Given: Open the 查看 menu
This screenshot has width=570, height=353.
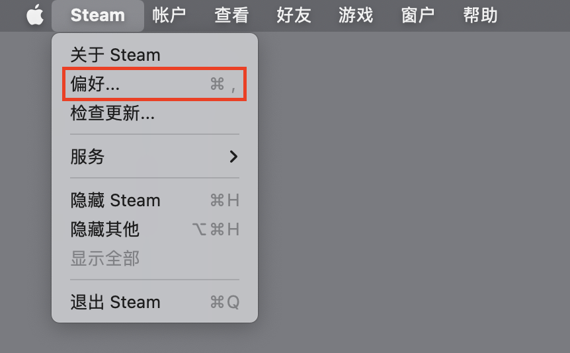Looking at the screenshot, I should coord(231,15).
